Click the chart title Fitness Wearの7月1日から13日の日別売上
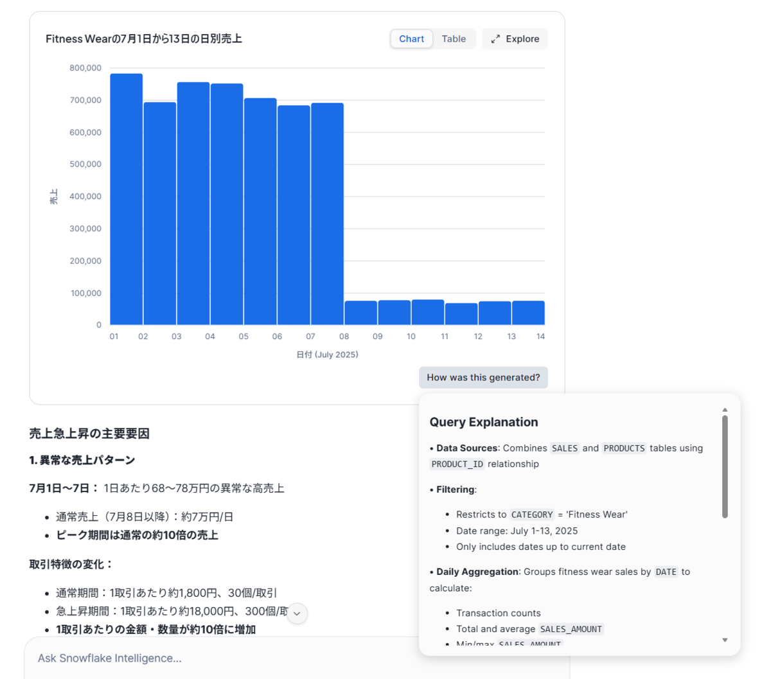This screenshot has height=679, width=771. (144, 39)
